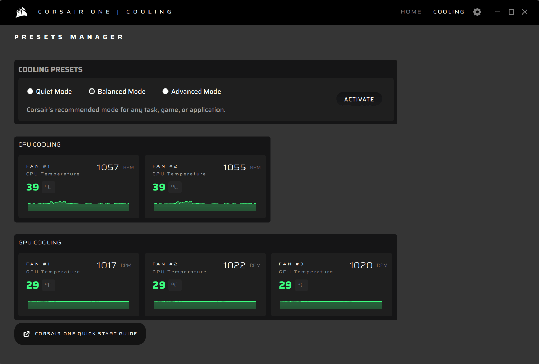Click GPU Fan #1 temperature graph
Viewport: 539px width, 364px height.
point(78,305)
